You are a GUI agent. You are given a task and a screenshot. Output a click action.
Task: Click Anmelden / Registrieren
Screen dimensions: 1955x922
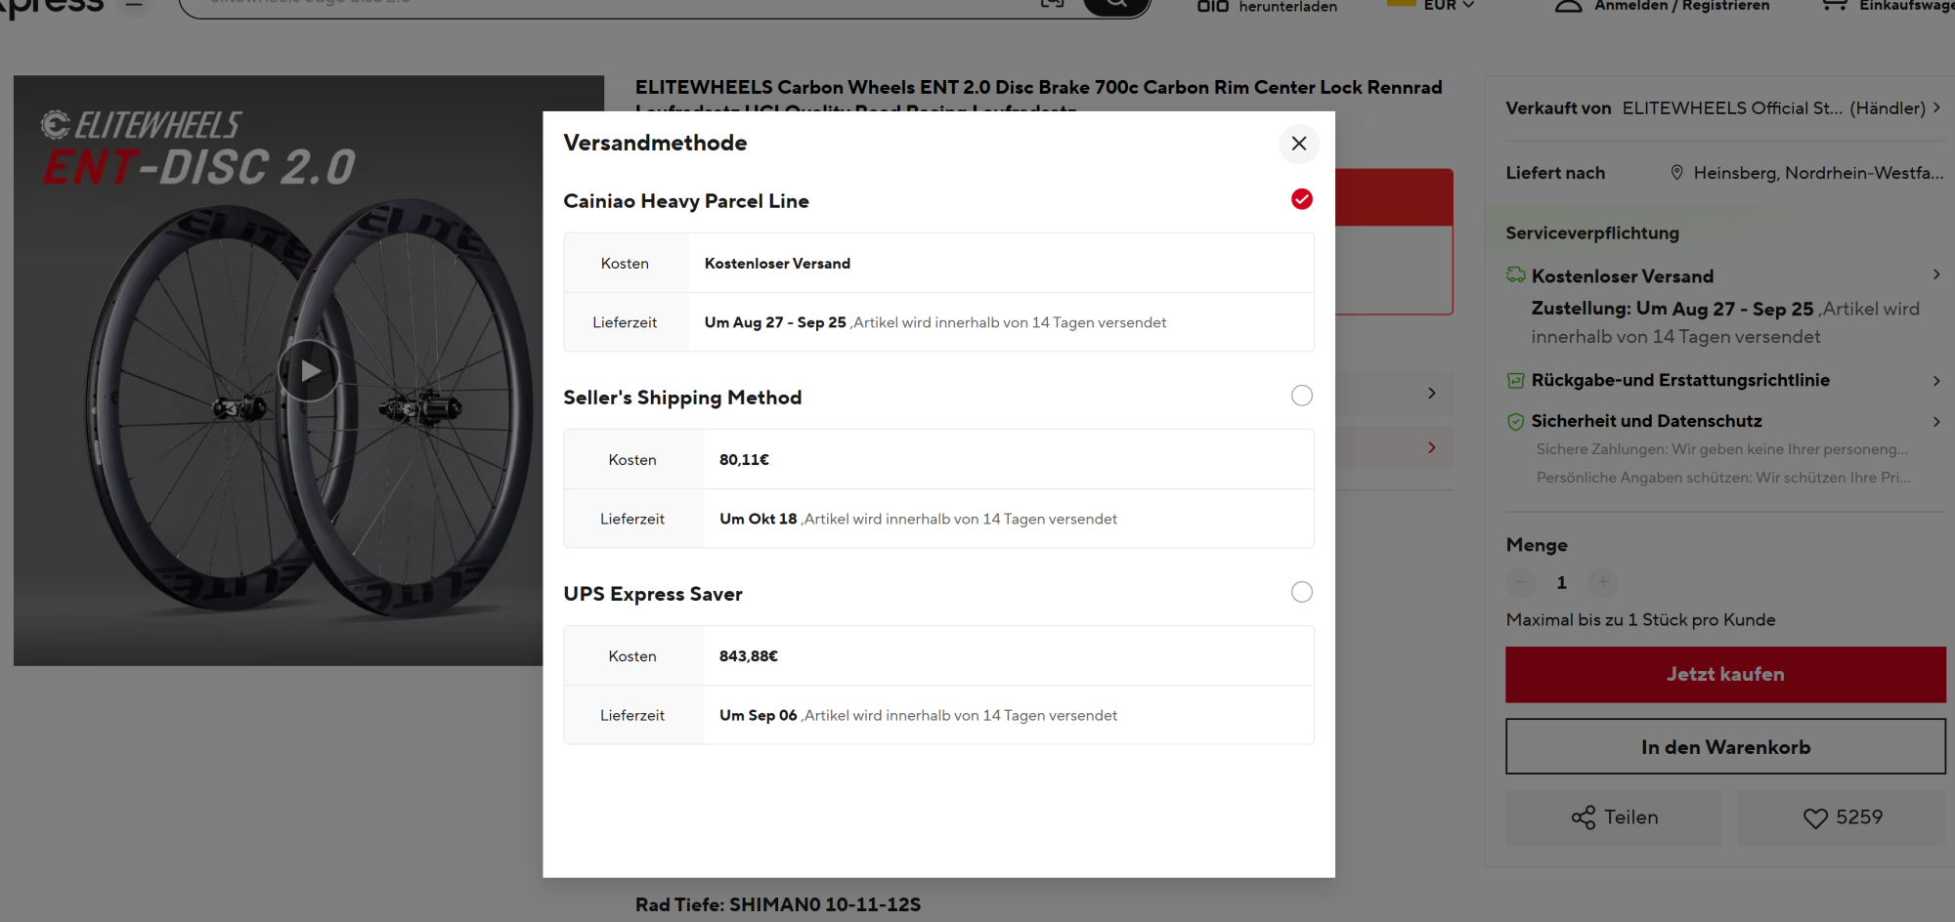[x=1681, y=5]
